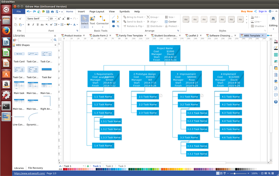Image resolution: width=279 pixels, height=176 pixels.
Task: Click the Save icon in quick toolbar
Action: [x=48, y=12]
